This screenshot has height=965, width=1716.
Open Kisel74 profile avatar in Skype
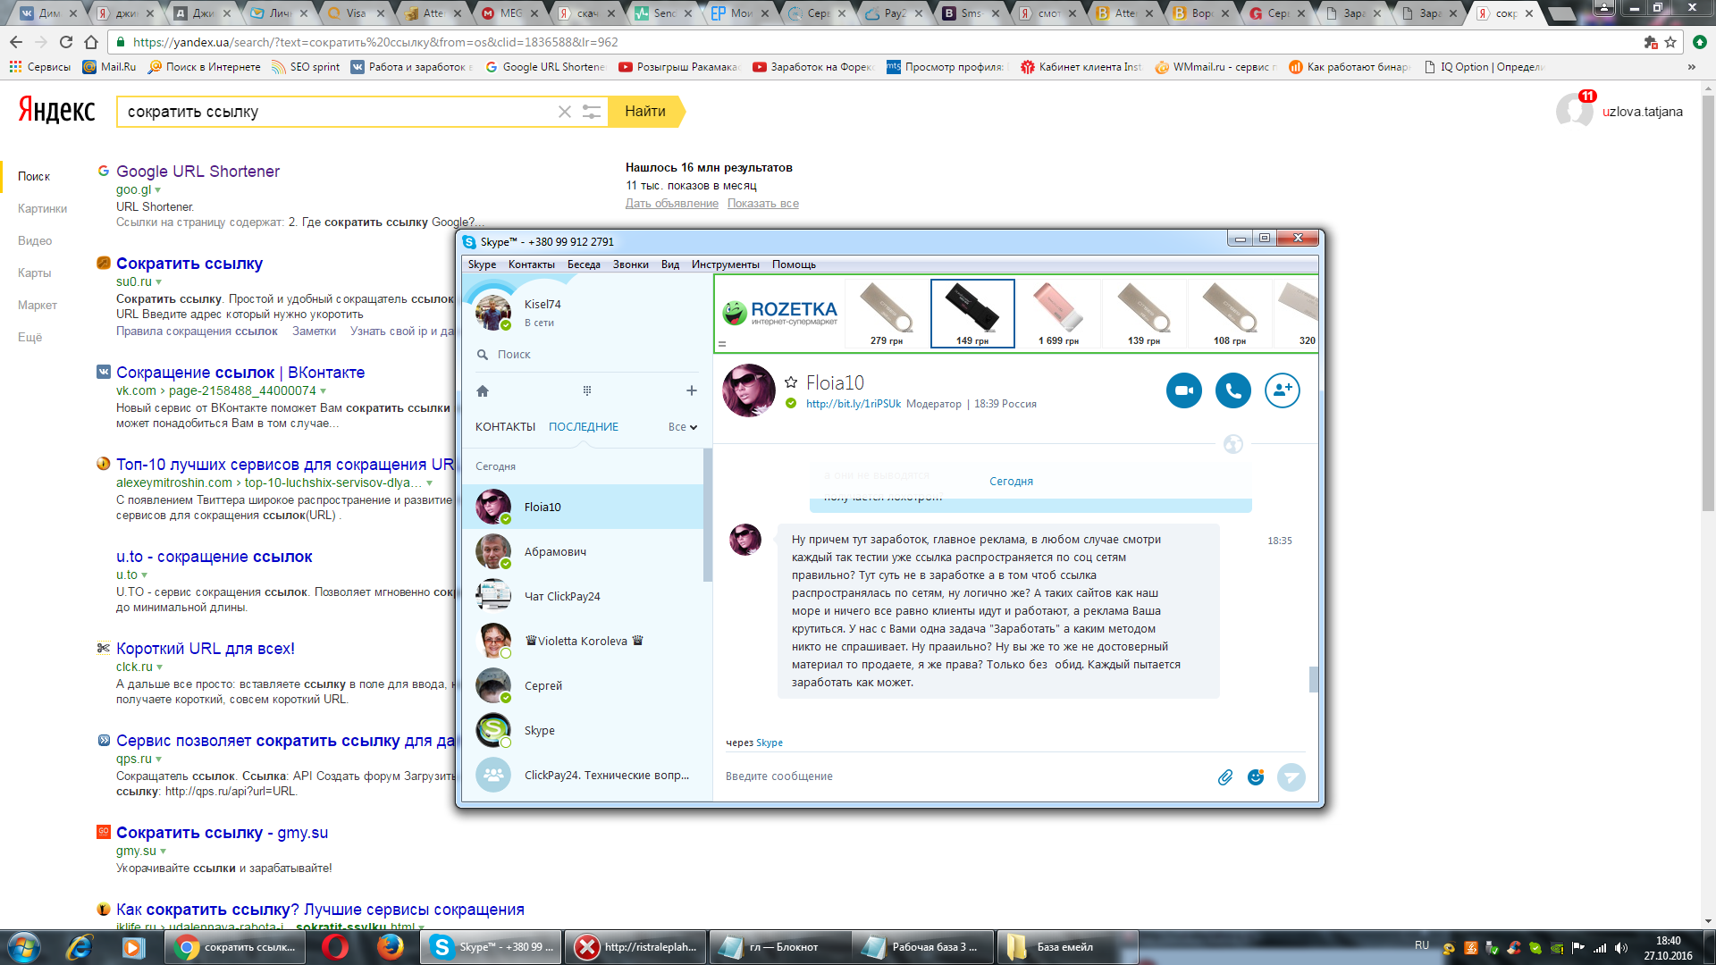click(x=492, y=313)
